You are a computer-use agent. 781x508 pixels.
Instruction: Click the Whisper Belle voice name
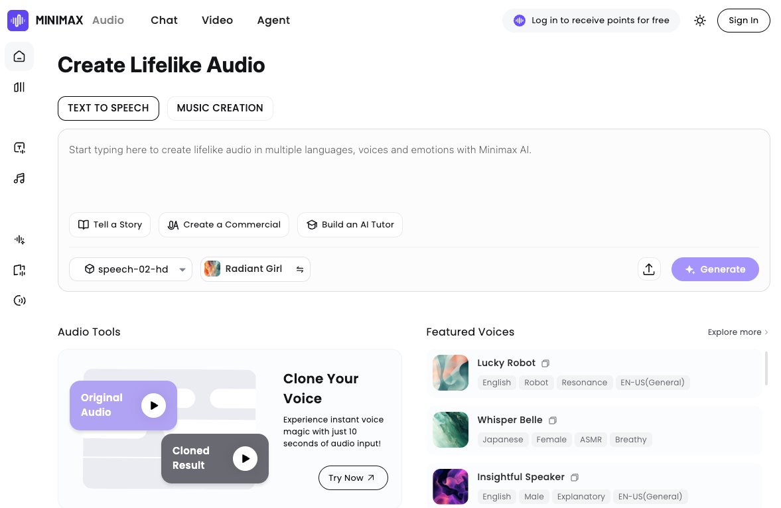[510, 420]
